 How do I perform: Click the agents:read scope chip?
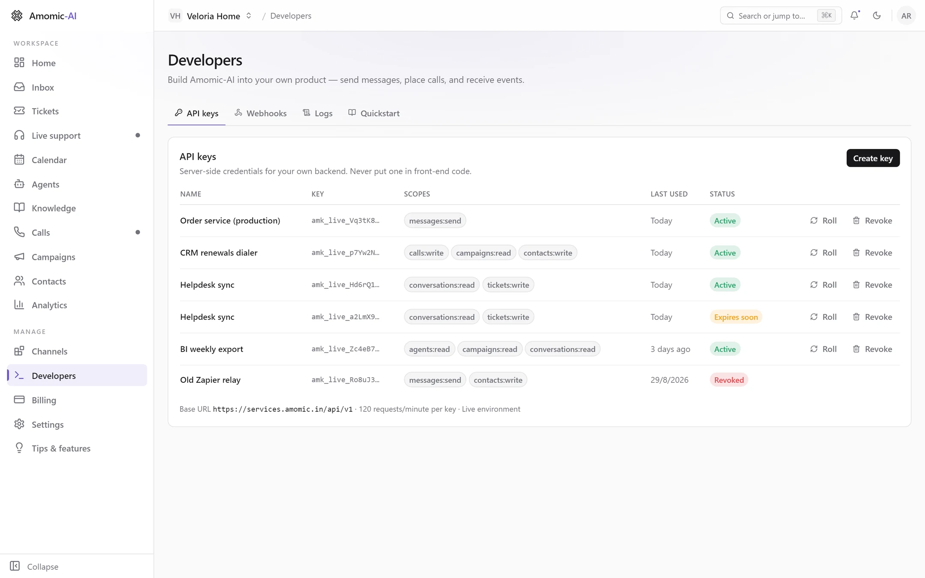tap(429, 349)
